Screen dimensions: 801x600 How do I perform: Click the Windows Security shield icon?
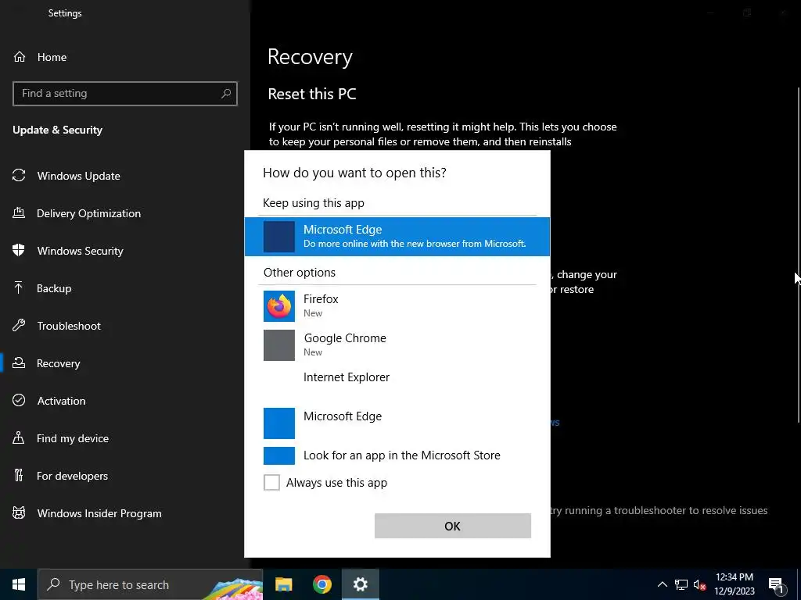(x=19, y=250)
